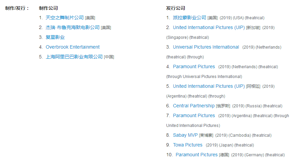Click the text (through Universal Pictures International)
This screenshot has height=160, width=307.
tap(204, 77)
